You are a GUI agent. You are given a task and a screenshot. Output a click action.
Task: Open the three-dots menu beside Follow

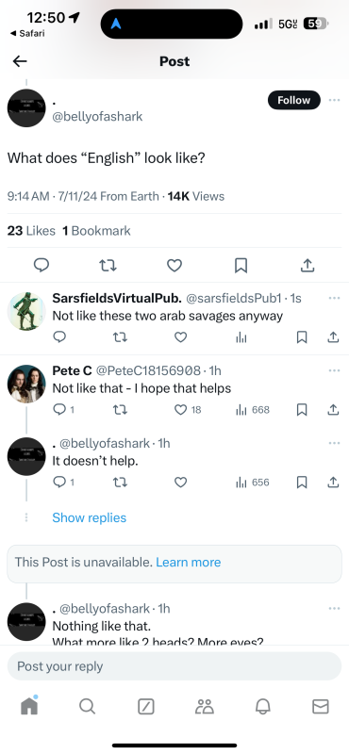pyautogui.click(x=334, y=100)
